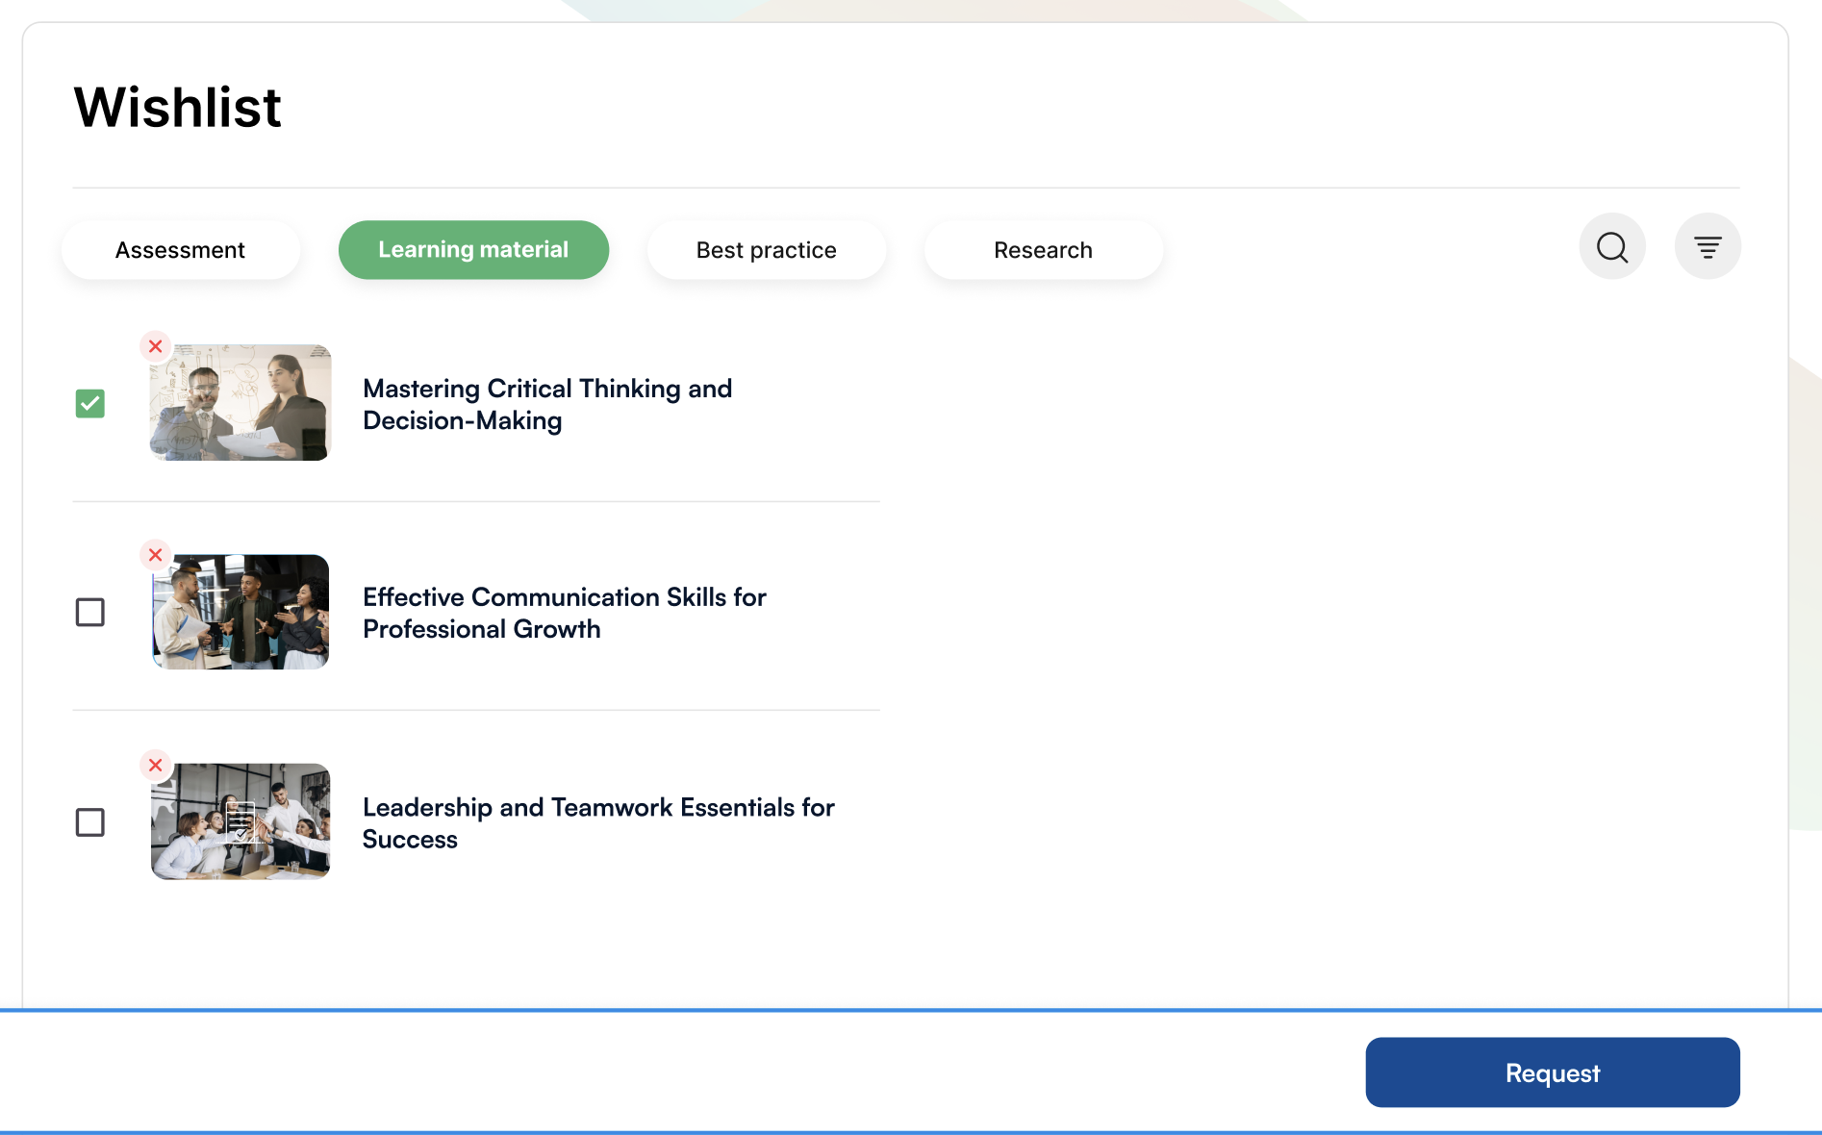This screenshot has width=1822, height=1135.
Task: Select the Learning material tab
Action: [x=473, y=250]
